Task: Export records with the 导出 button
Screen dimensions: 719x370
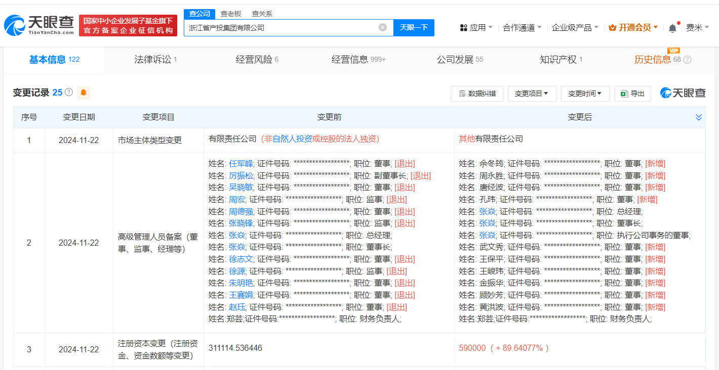Action: pos(632,94)
